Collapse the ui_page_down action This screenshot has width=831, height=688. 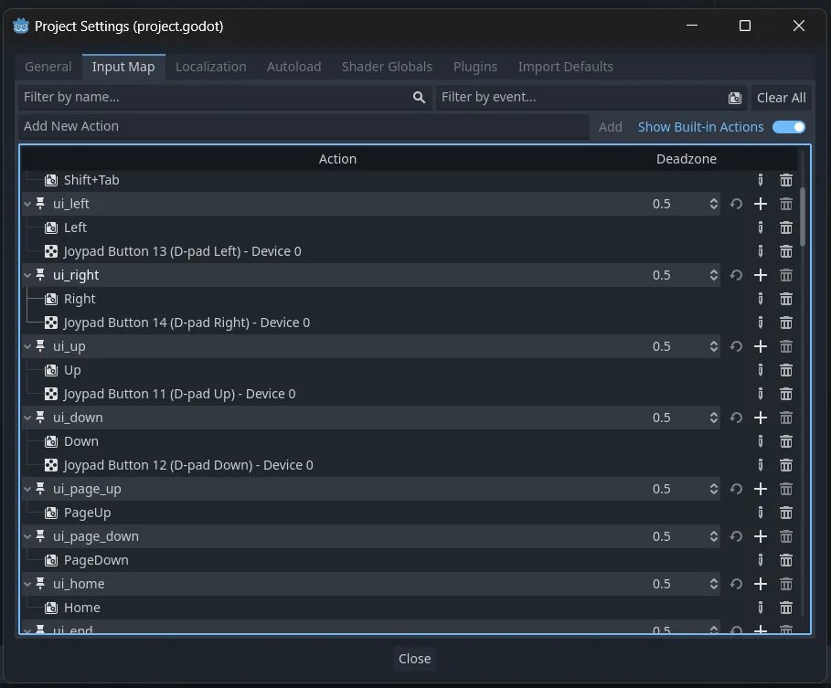pyautogui.click(x=27, y=536)
